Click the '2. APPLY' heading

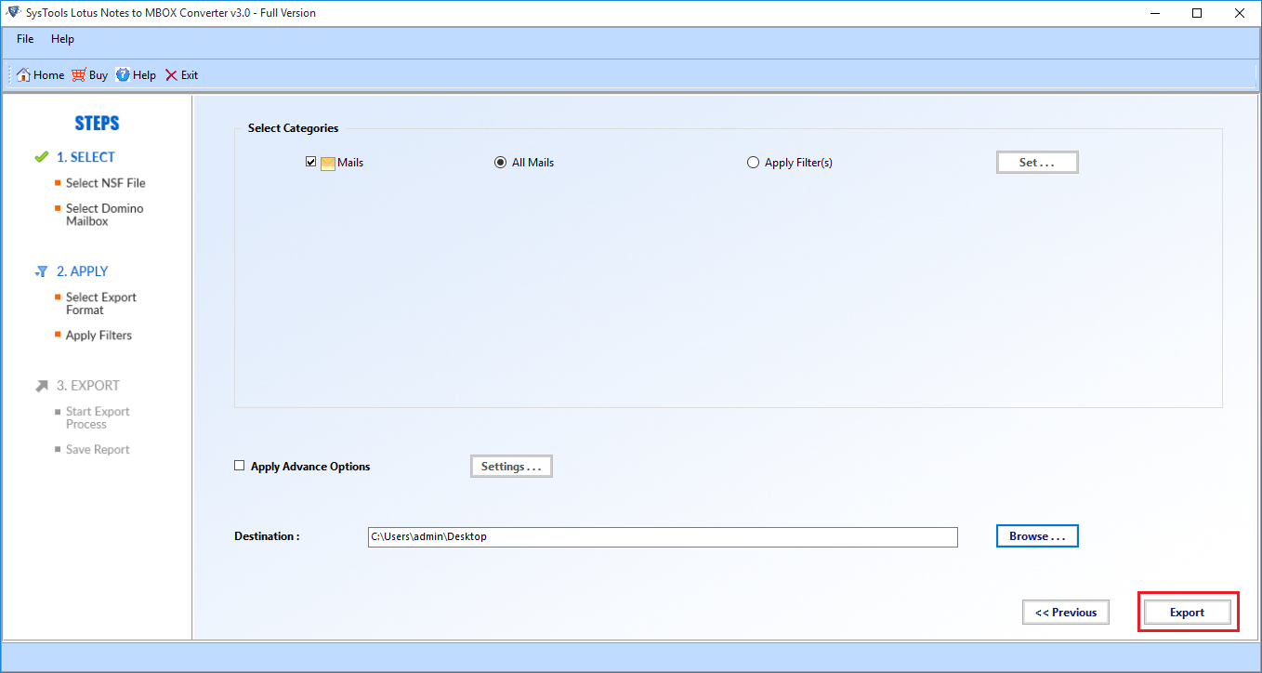[82, 271]
